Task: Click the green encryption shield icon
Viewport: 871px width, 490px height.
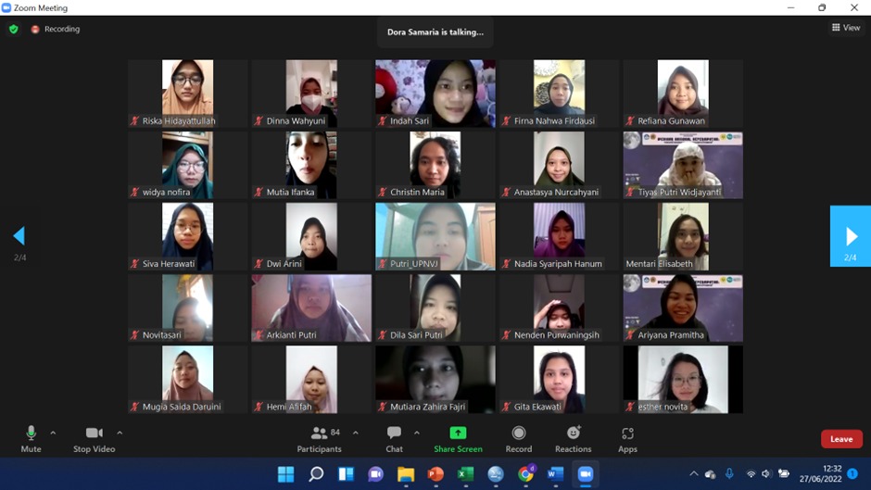Action: point(14,30)
